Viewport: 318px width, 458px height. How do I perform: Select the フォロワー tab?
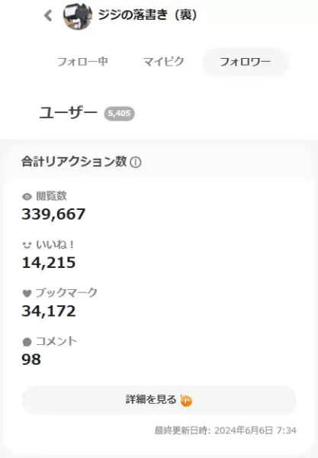[x=246, y=62]
